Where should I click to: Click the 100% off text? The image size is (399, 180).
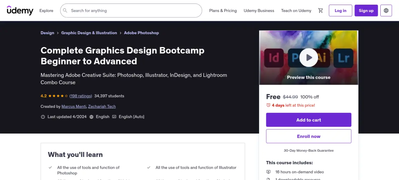coord(310,97)
